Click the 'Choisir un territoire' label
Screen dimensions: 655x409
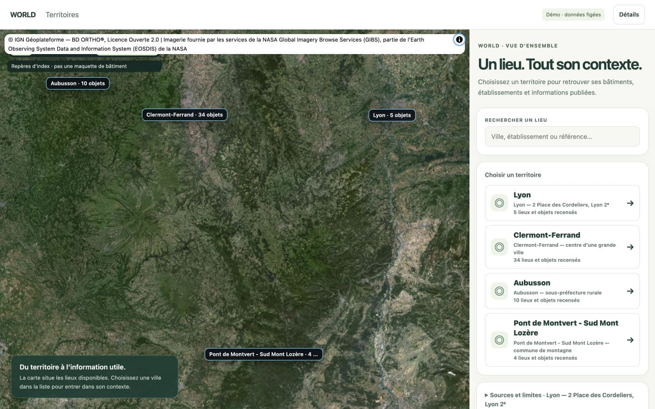[x=513, y=175]
